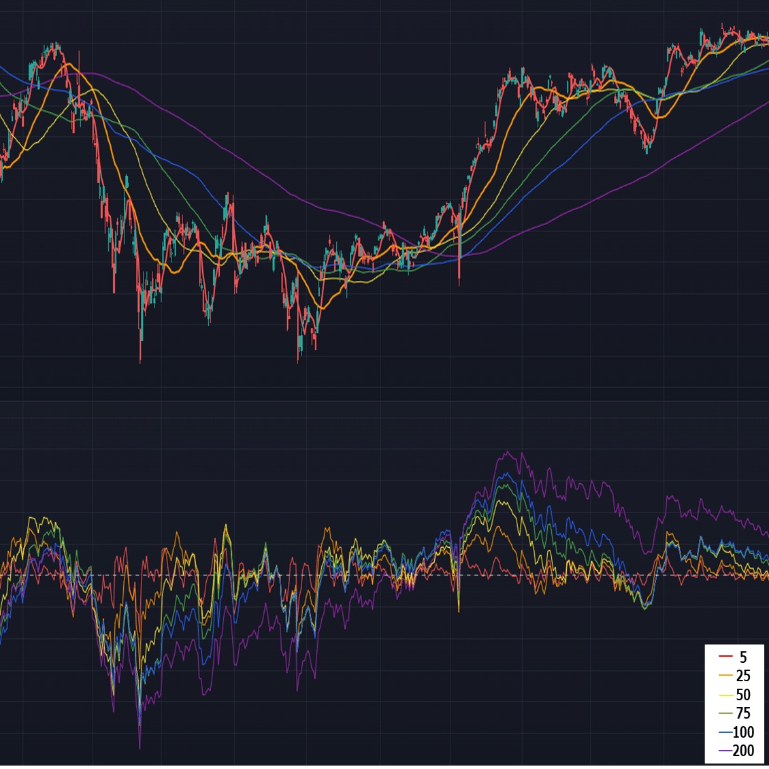Screen dimensions: 769x769
Task: Toggle the purple "200" legend entry
Action: coord(736,751)
